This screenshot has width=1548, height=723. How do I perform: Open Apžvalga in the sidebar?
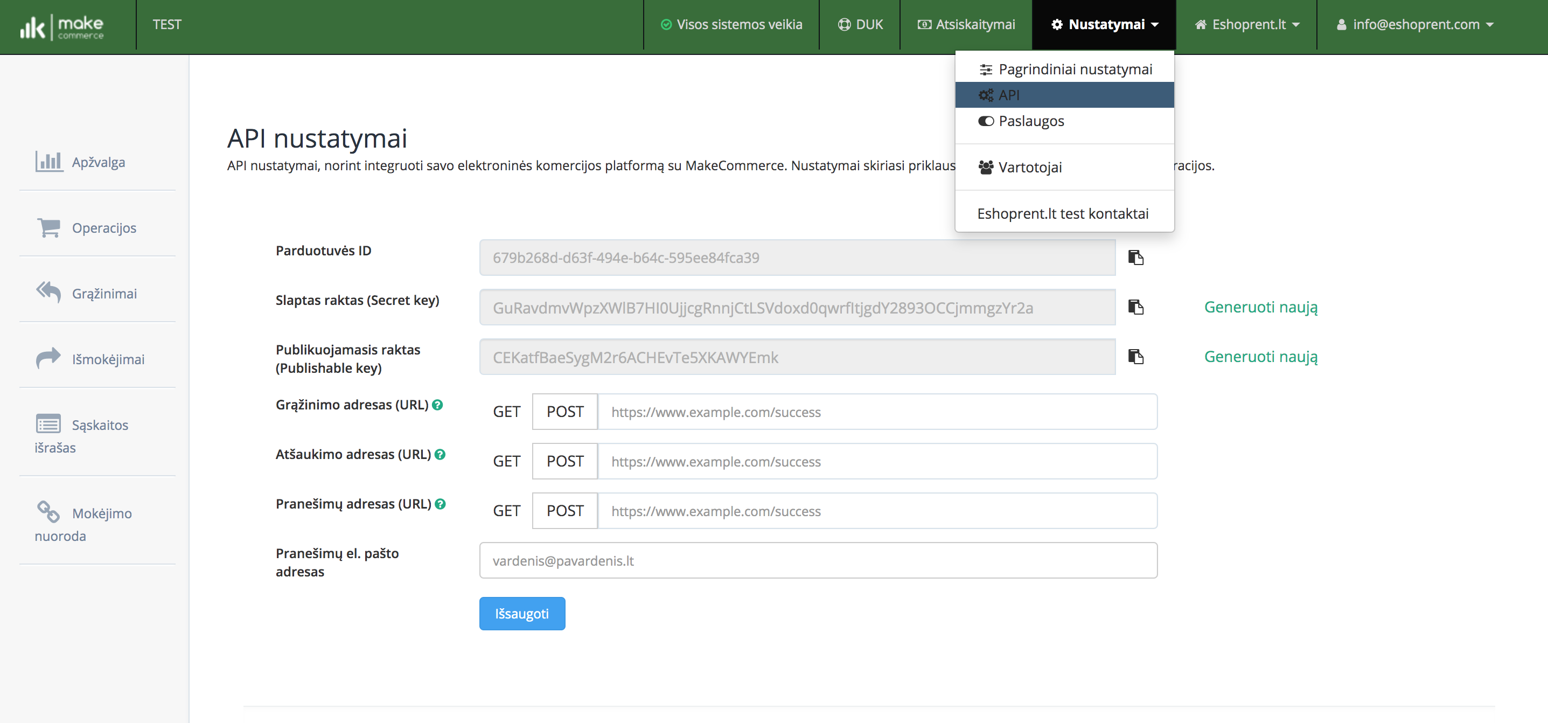click(99, 162)
